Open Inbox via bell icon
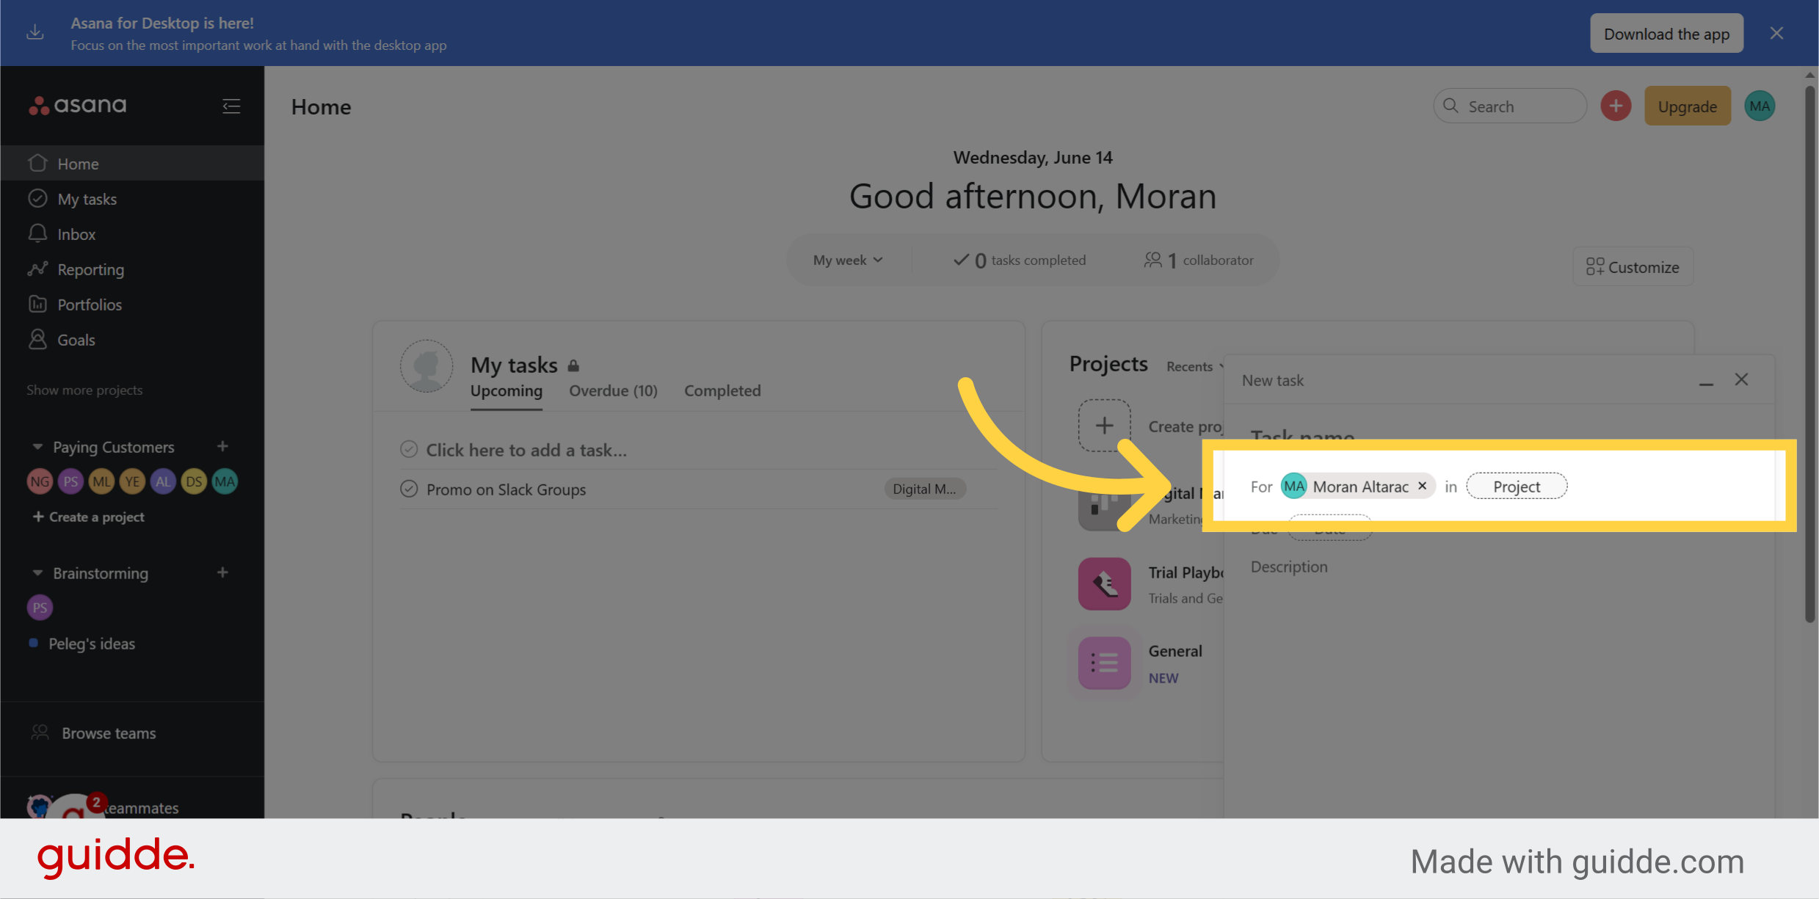 (37, 233)
